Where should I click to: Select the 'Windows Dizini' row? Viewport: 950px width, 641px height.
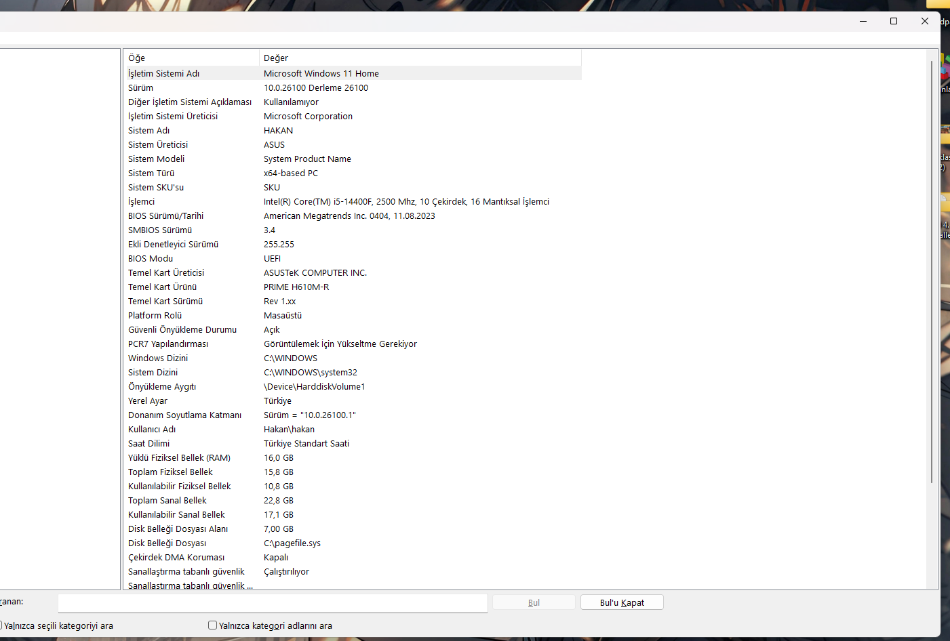pos(353,358)
